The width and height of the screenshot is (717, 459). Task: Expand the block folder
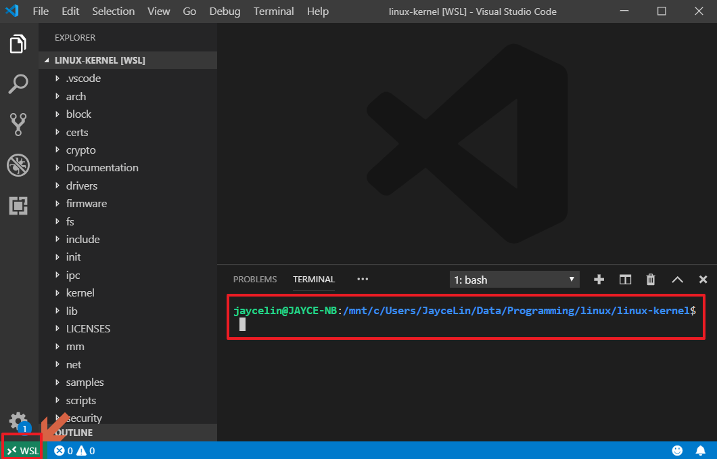[128, 114]
